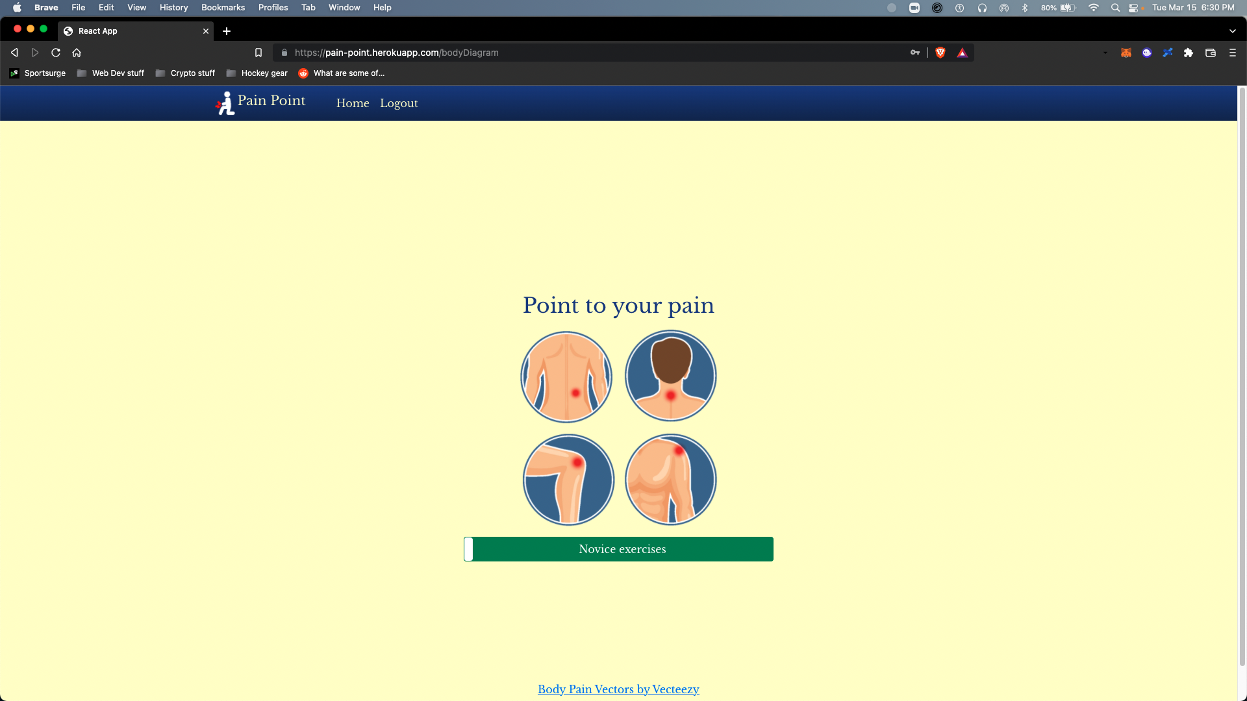Open the Bookmarks menu
The width and height of the screenshot is (1247, 701).
pos(223,8)
